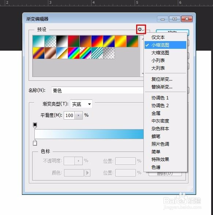Viewport: 213px width, 215px height.
Task: Select the blue, yellow, blue gradient preset
Action: (x=109, y=41)
